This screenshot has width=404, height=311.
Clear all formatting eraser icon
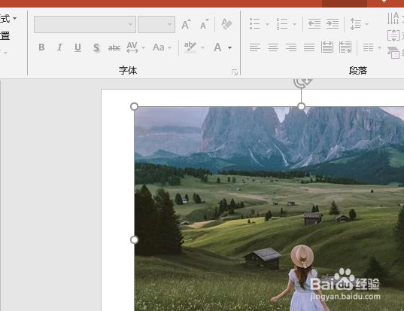coord(226,24)
